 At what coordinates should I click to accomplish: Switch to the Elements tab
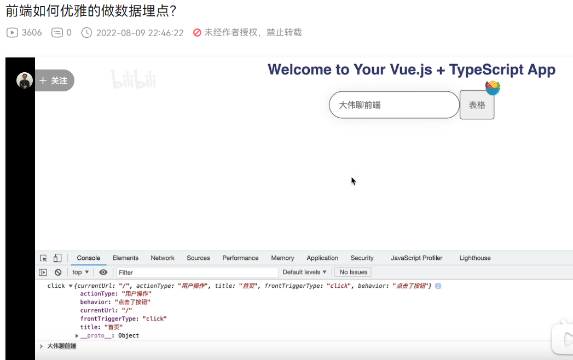point(125,258)
